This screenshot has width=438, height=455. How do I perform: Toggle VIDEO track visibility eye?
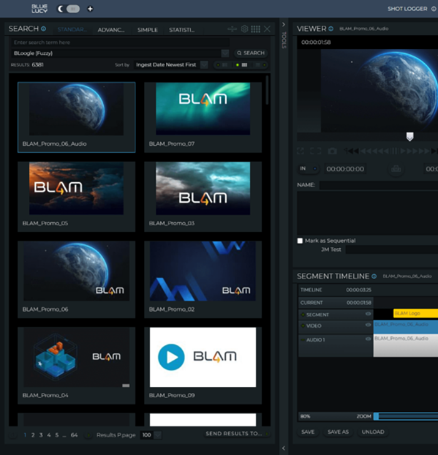tap(368, 325)
